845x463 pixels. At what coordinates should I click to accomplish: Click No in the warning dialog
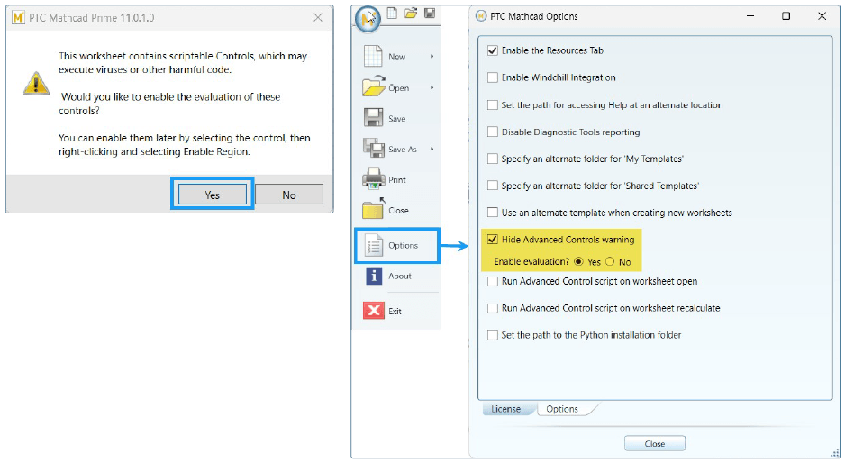click(289, 195)
